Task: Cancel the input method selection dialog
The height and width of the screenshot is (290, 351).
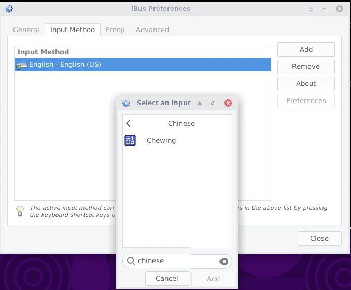Action: (x=167, y=279)
